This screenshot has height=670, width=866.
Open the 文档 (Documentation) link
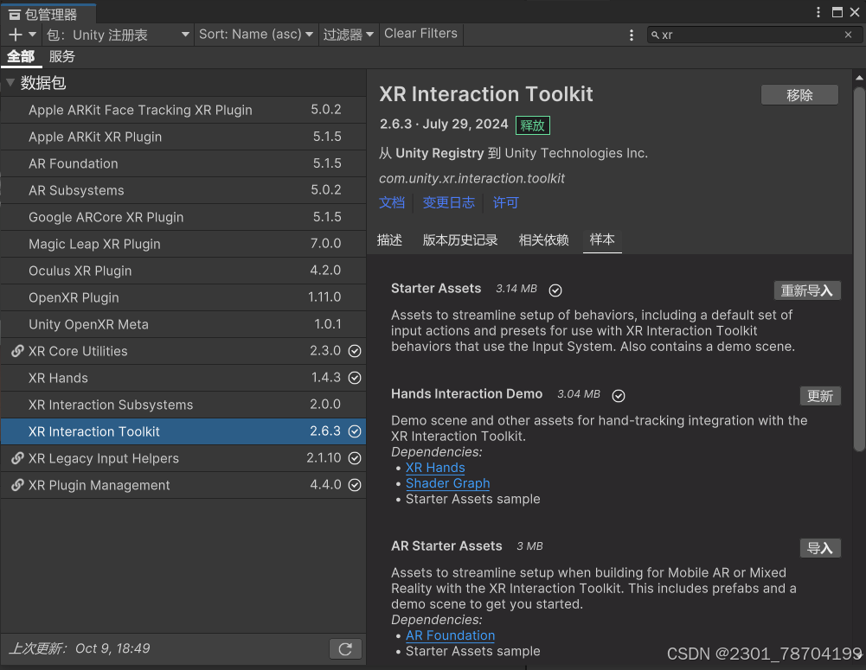click(x=392, y=202)
